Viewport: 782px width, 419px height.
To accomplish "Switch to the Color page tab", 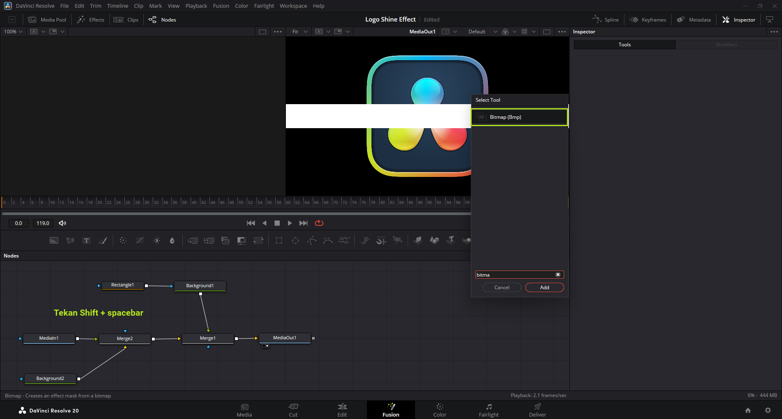I will (439, 410).
